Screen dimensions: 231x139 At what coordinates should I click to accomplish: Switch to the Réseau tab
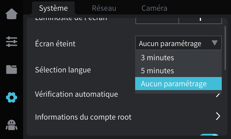[104, 8]
